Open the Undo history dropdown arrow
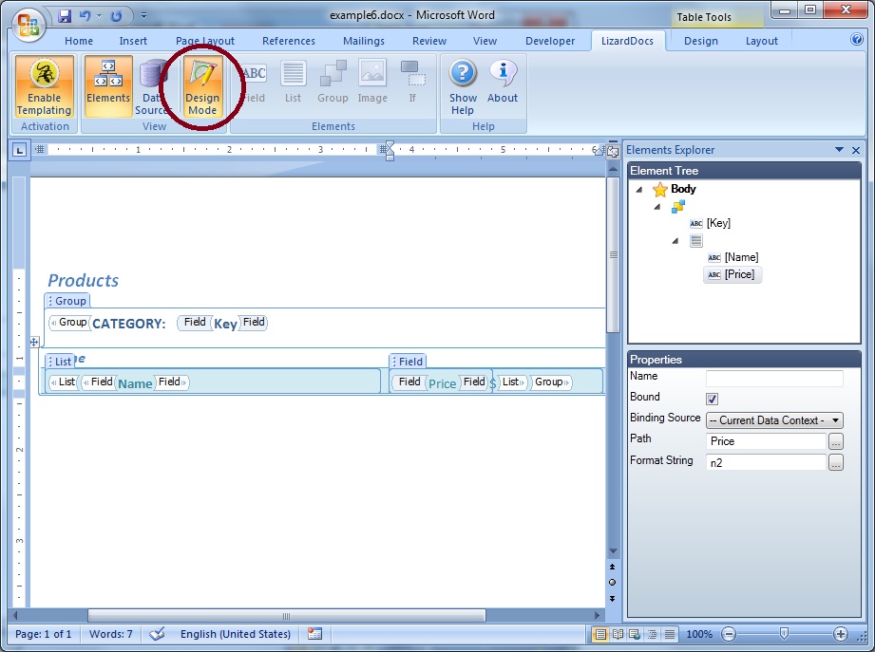The height and width of the screenshot is (652, 875). click(x=100, y=16)
